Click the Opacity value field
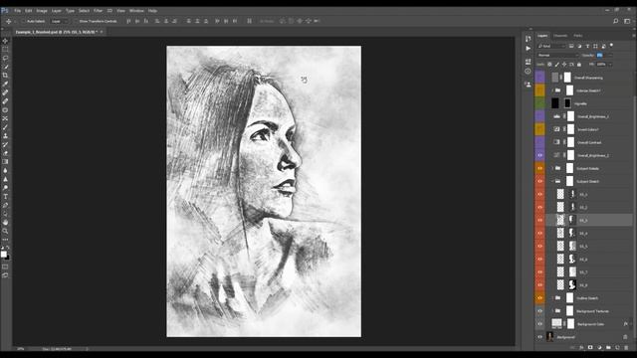Screen dimensions: 637x358 [600, 56]
